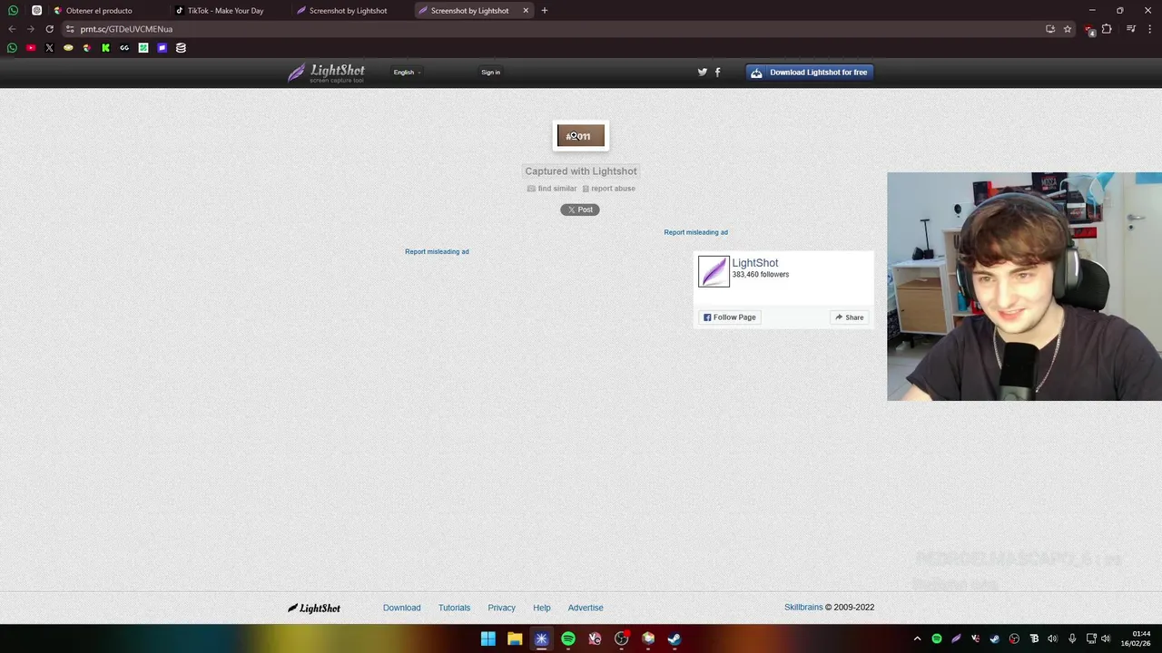This screenshot has height=653, width=1162.
Task: Click the microphone icon in system tray
Action: 1072,638
